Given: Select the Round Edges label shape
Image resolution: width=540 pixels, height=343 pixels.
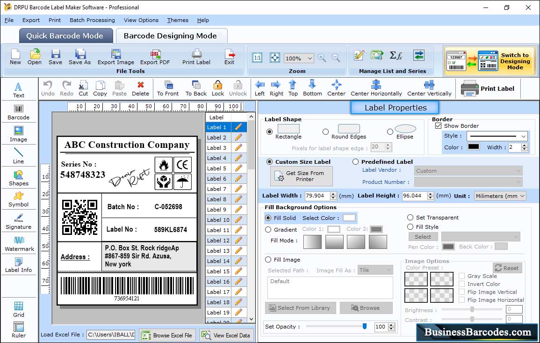Looking at the screenshot, I should pos(325,131).
